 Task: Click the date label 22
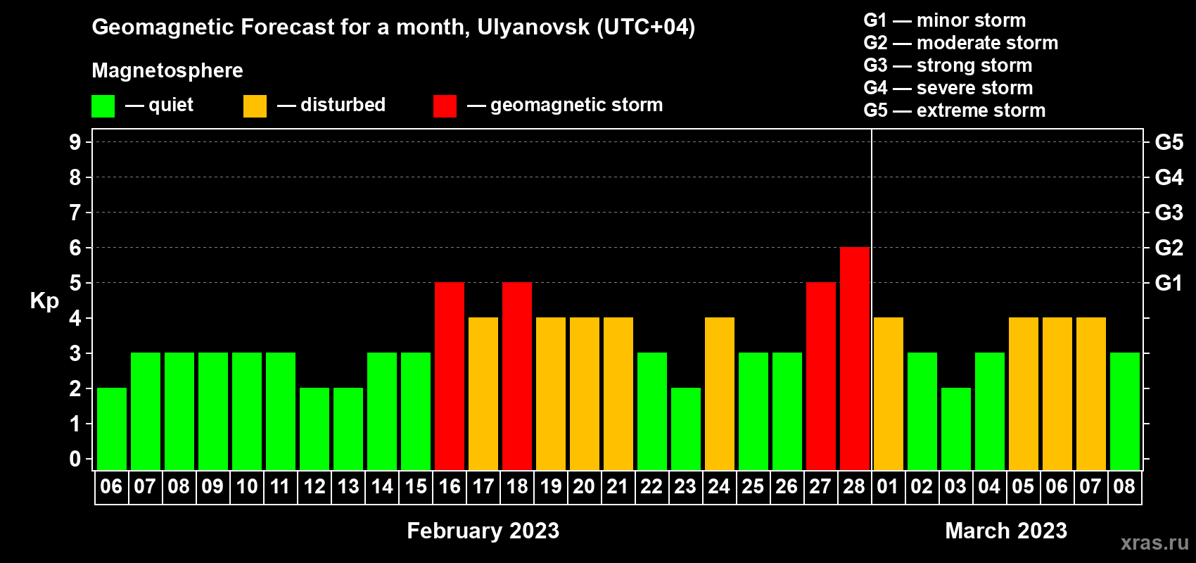[x=651, y=487]
